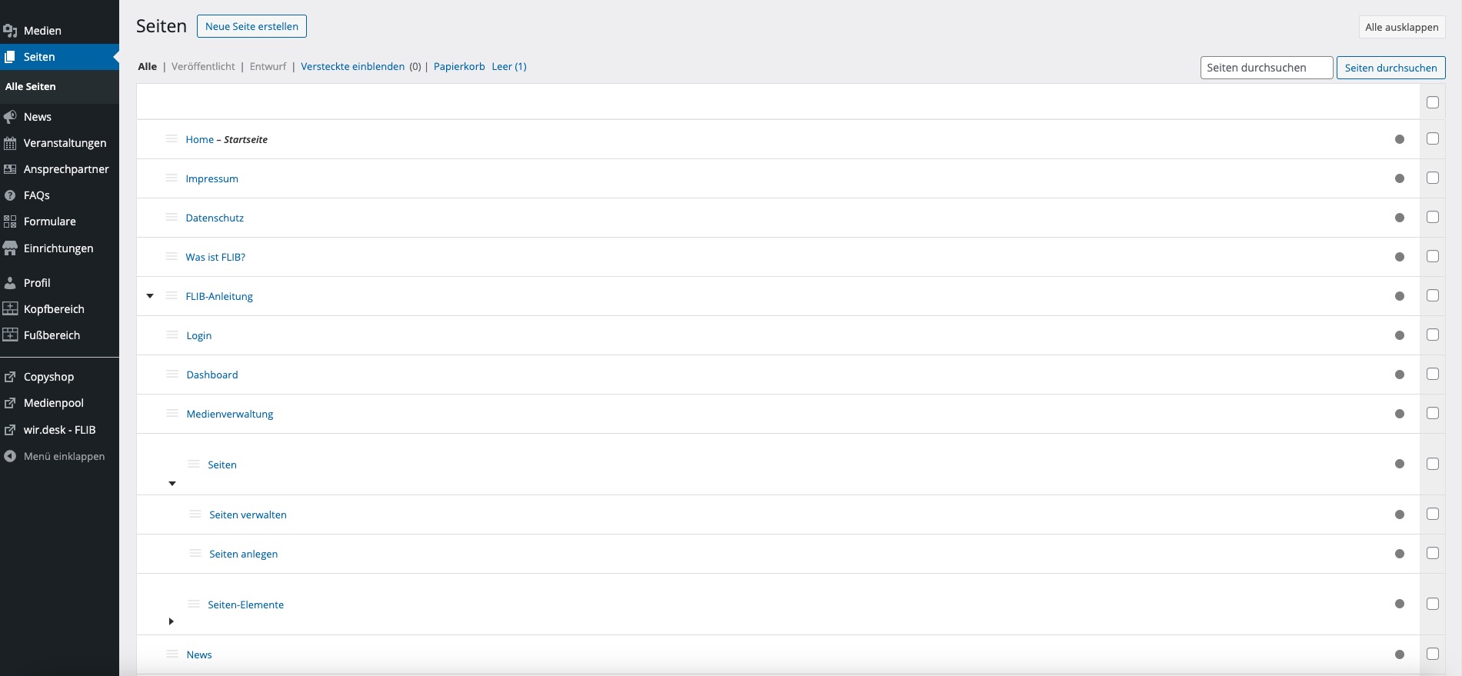Collapse the FLIB-Anleitung tree node
Viewport: 1462px width, 676px height.
click(x=150, y=296)
